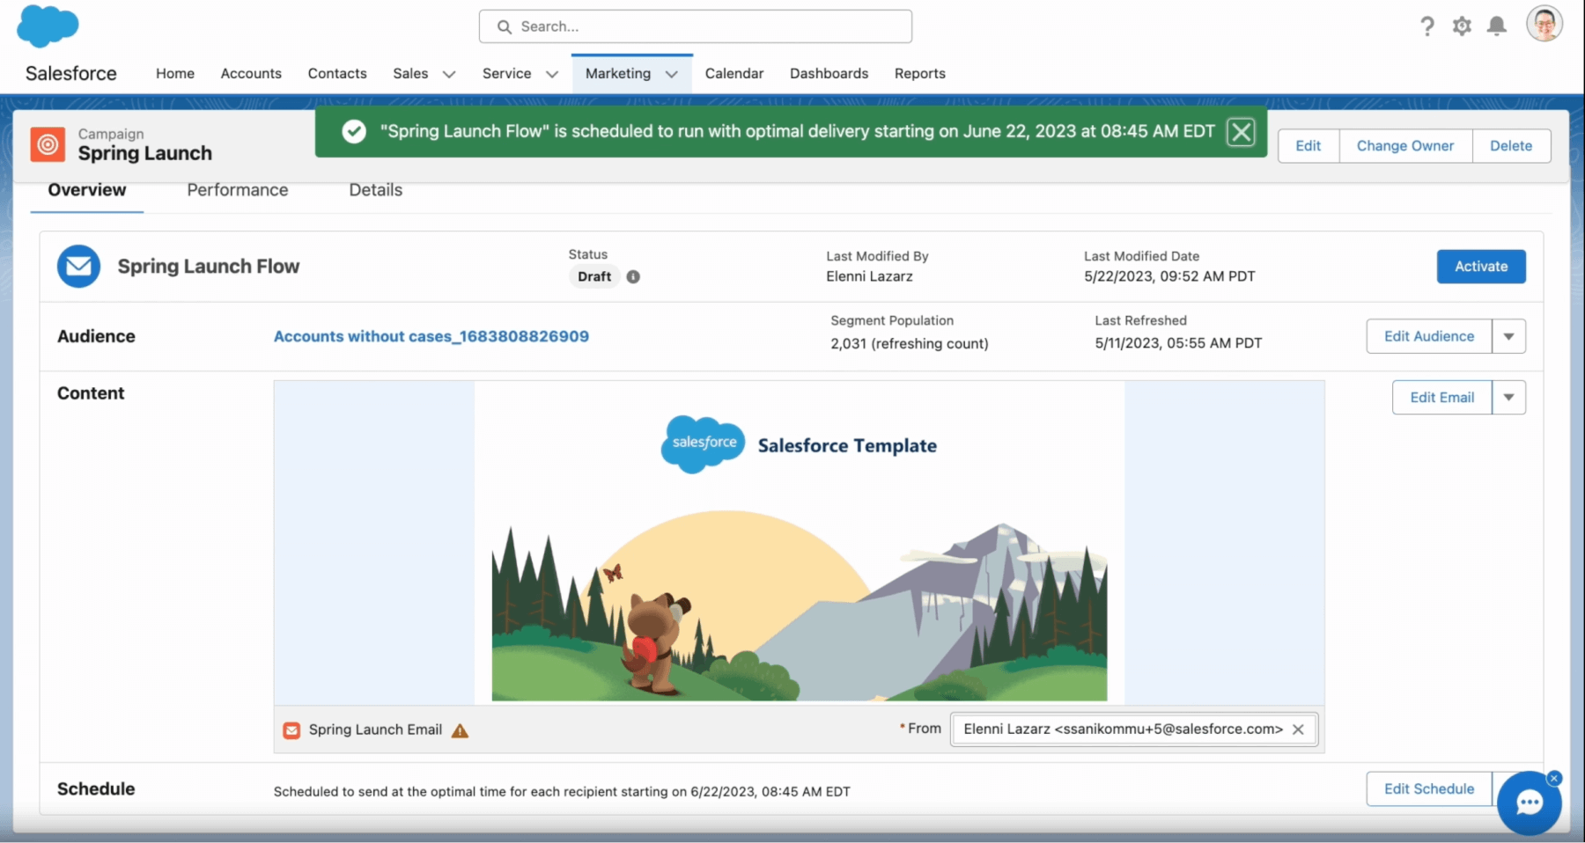This screenshot has width=1585, height=843.
Task: Close the green success notification
Action: [1241, 132]
